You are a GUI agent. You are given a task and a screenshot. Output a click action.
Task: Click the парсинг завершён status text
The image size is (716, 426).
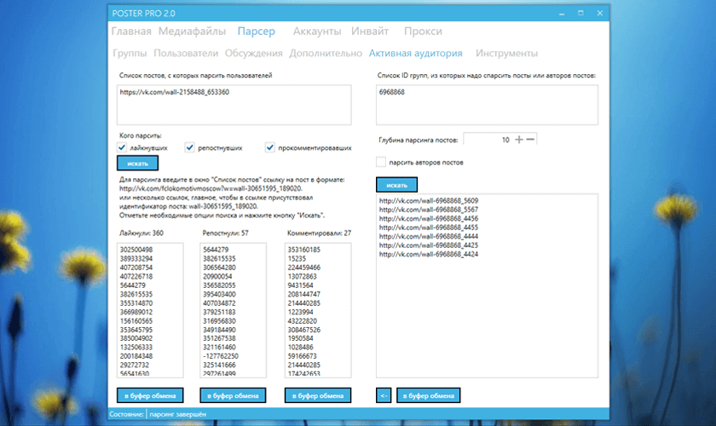point(177,414)
